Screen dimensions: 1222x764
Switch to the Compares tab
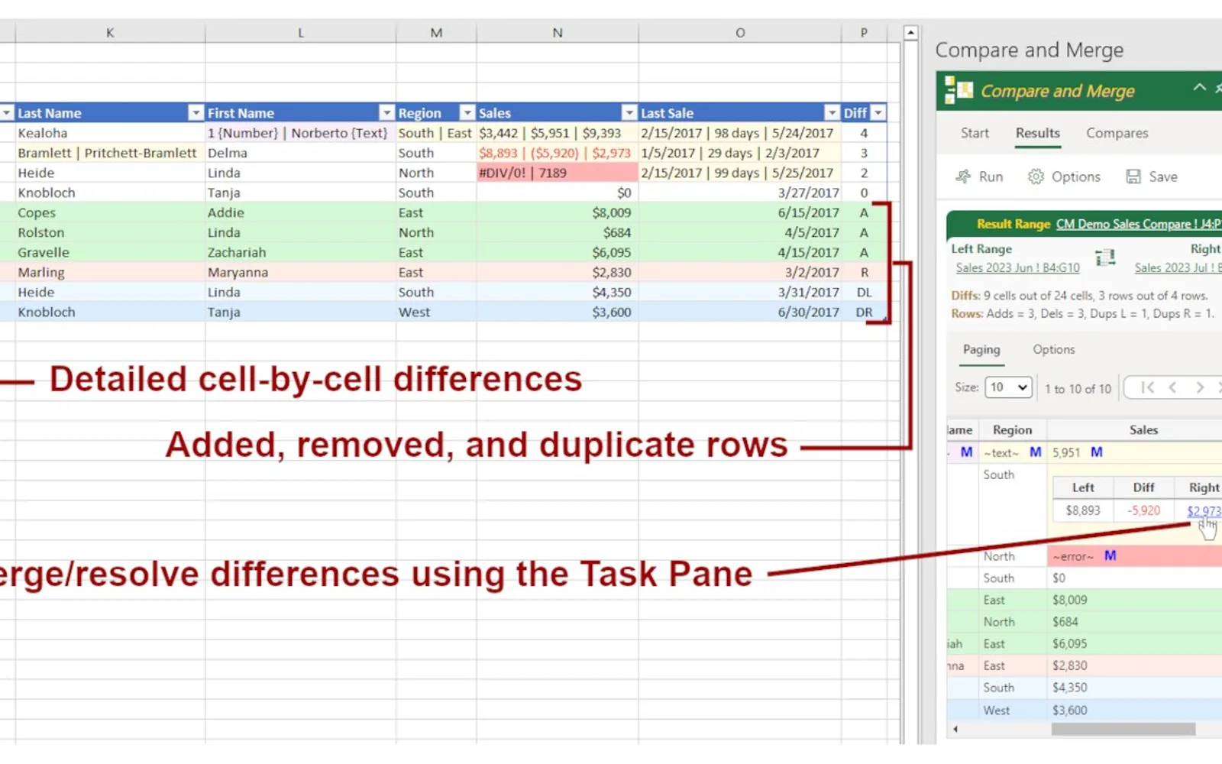1117,133
